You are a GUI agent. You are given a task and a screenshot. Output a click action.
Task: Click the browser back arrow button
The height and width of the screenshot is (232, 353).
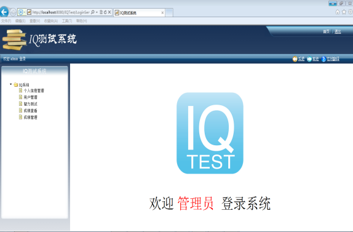(4, 12)
